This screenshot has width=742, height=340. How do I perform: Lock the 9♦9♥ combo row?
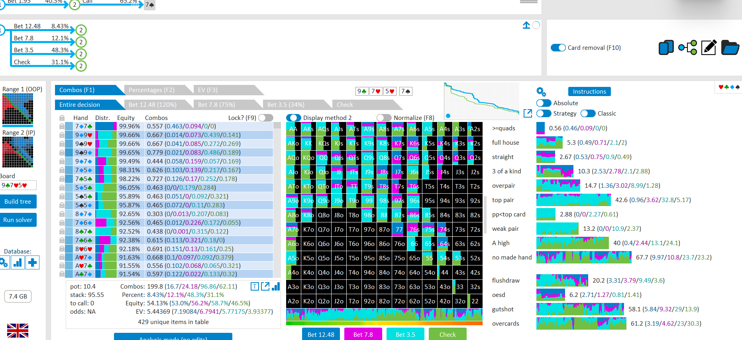coord(62,135)
